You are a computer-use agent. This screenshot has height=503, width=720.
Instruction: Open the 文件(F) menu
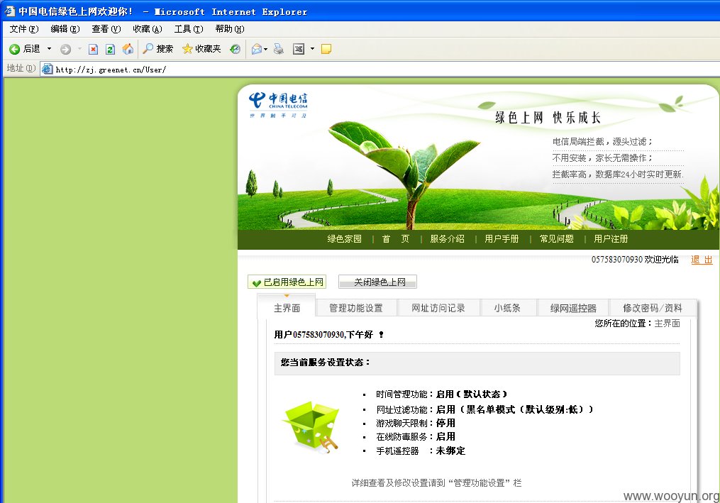point(24,29)
